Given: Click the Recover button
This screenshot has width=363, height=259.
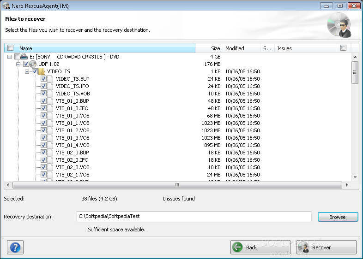Looking at the screenshot, I should point(327,247).
